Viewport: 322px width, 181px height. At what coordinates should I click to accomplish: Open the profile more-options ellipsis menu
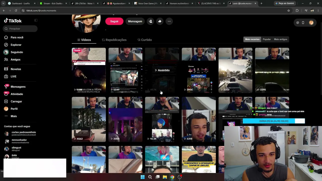click(x=169, y=21)
